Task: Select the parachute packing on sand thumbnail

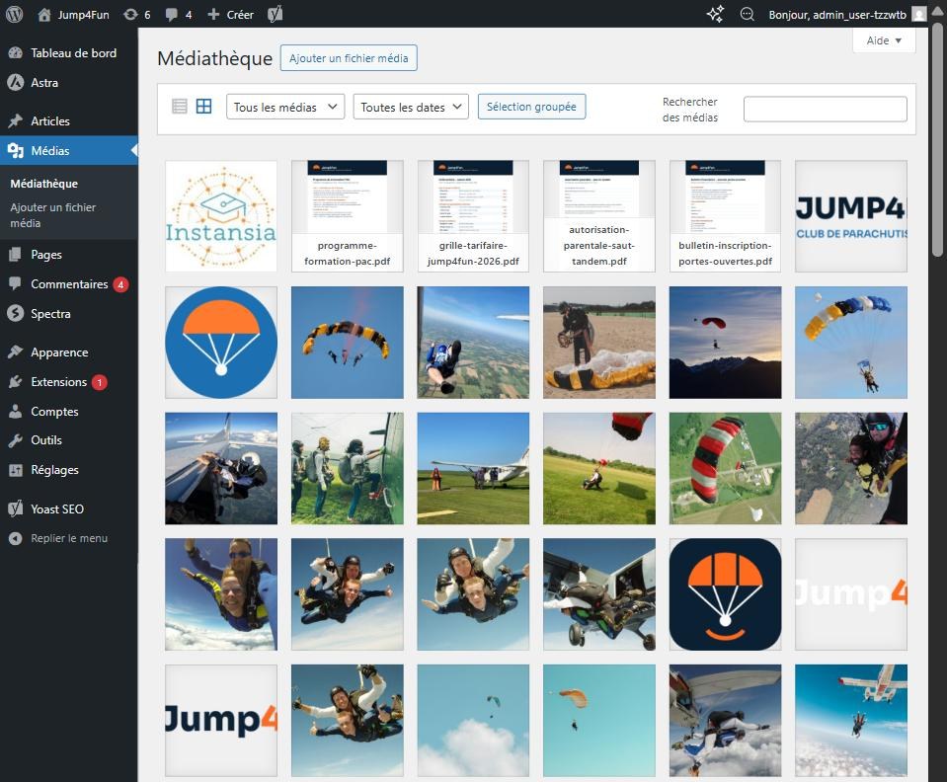Action: click(x=599, y=343)
